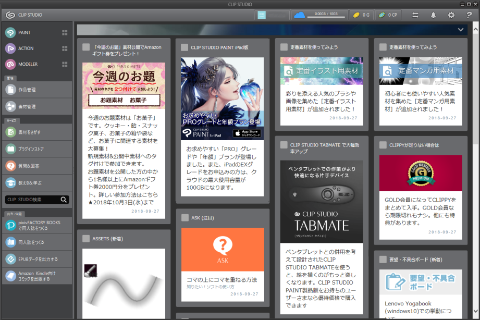
Task: Collapse the top banner with the chevron
Action: click(x=461, y=30)
